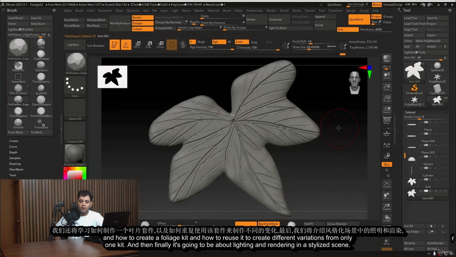Open the MatCap material picker

[75, 155]
